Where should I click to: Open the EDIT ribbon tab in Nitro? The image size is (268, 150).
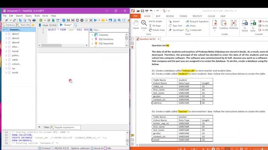pos(158,16)
